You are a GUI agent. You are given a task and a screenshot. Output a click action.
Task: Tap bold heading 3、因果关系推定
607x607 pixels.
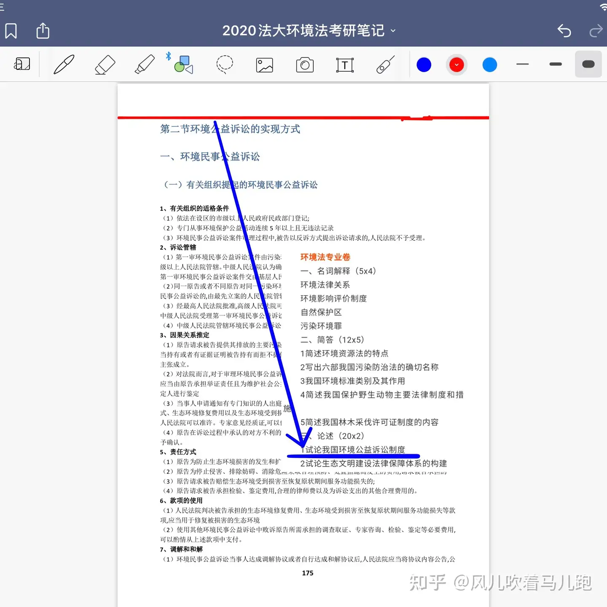tap(185, 335)
